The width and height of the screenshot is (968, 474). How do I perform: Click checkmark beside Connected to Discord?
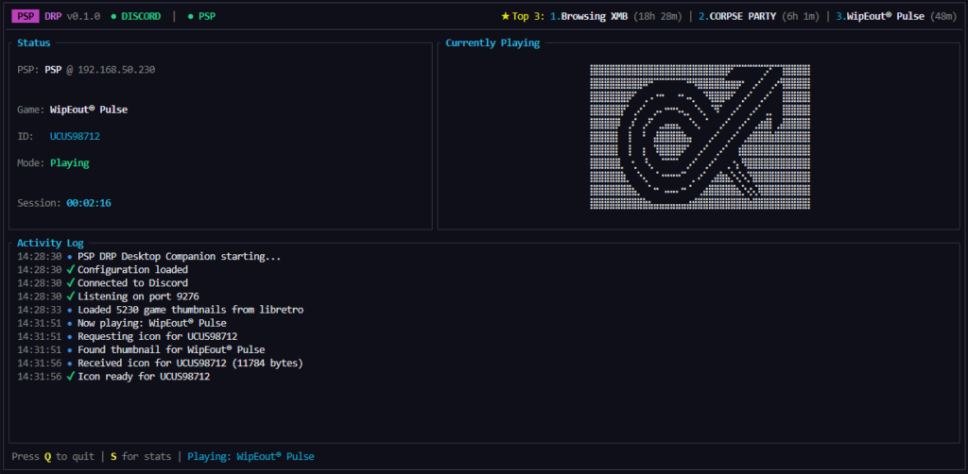(70, 282)
